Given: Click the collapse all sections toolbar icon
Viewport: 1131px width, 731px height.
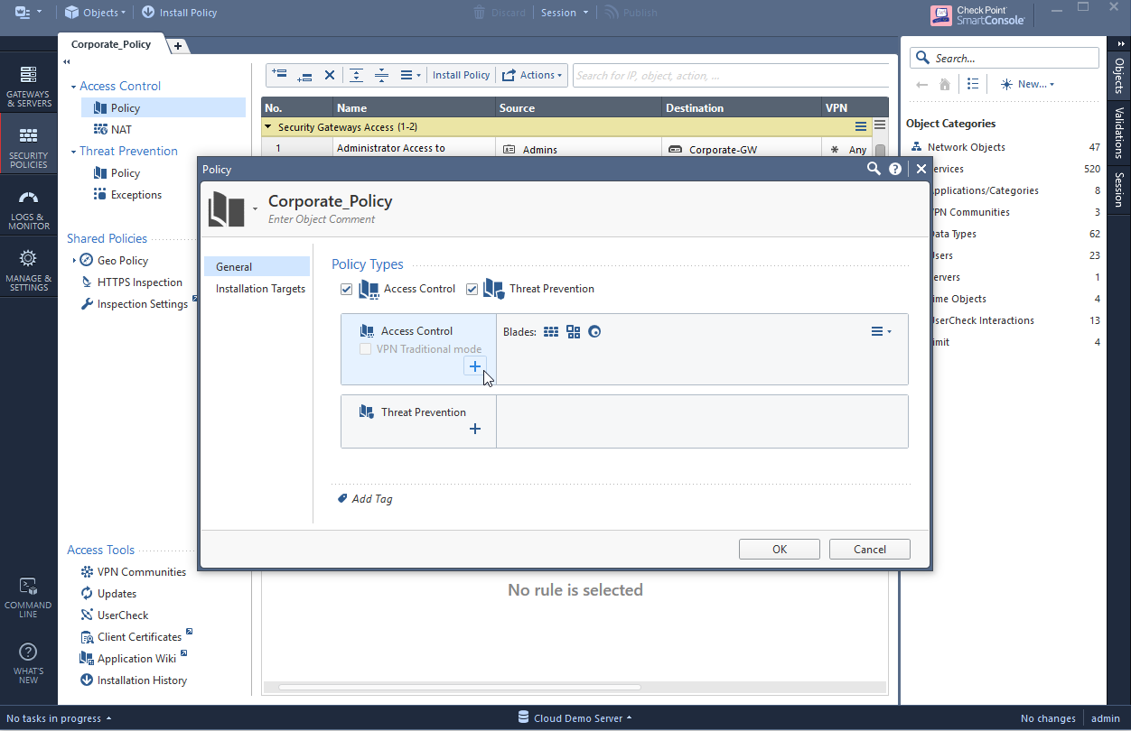Looking at the screenshot, I should point(381,75).
